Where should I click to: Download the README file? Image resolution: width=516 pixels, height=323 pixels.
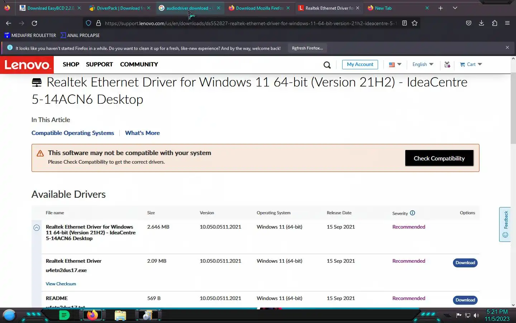click(465, 300)
